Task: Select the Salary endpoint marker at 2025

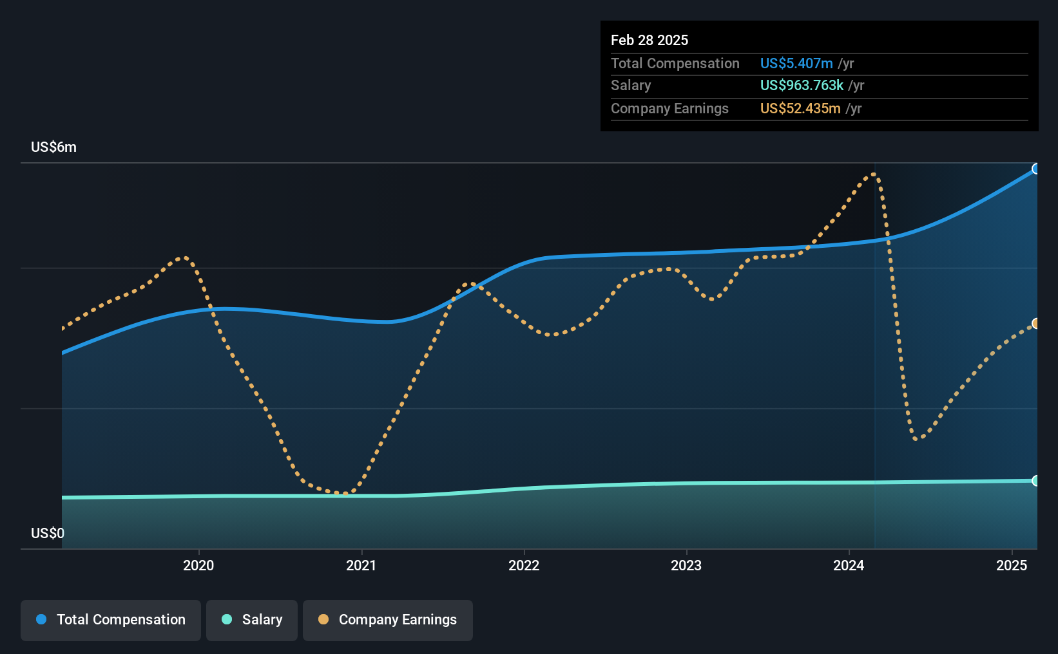Action: [x=1036, y=481]
